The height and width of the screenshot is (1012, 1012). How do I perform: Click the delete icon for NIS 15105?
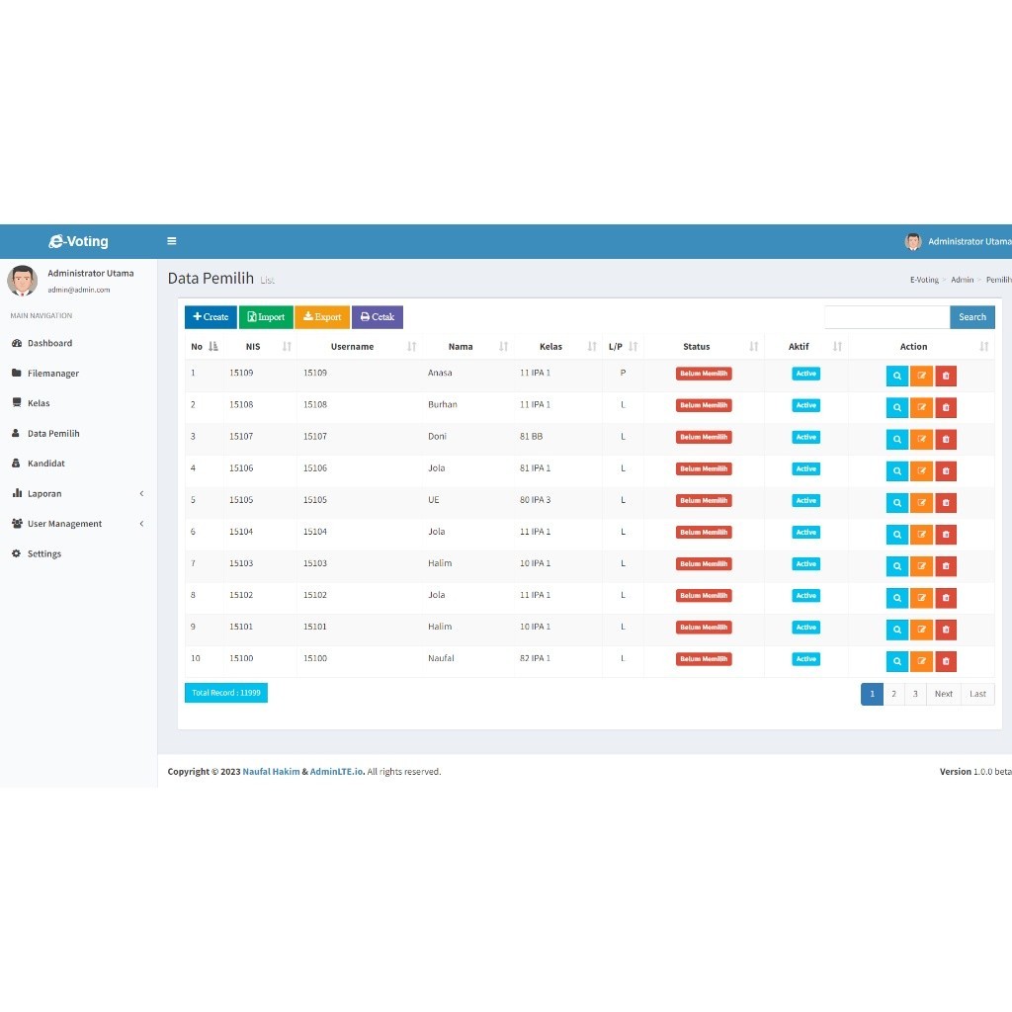click(946, 502)
